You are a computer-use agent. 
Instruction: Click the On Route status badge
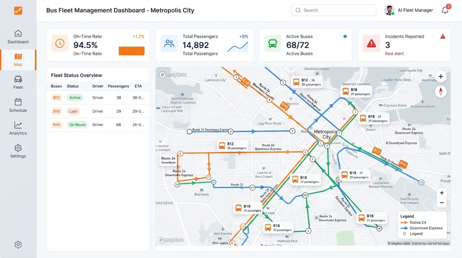[77, 125]
